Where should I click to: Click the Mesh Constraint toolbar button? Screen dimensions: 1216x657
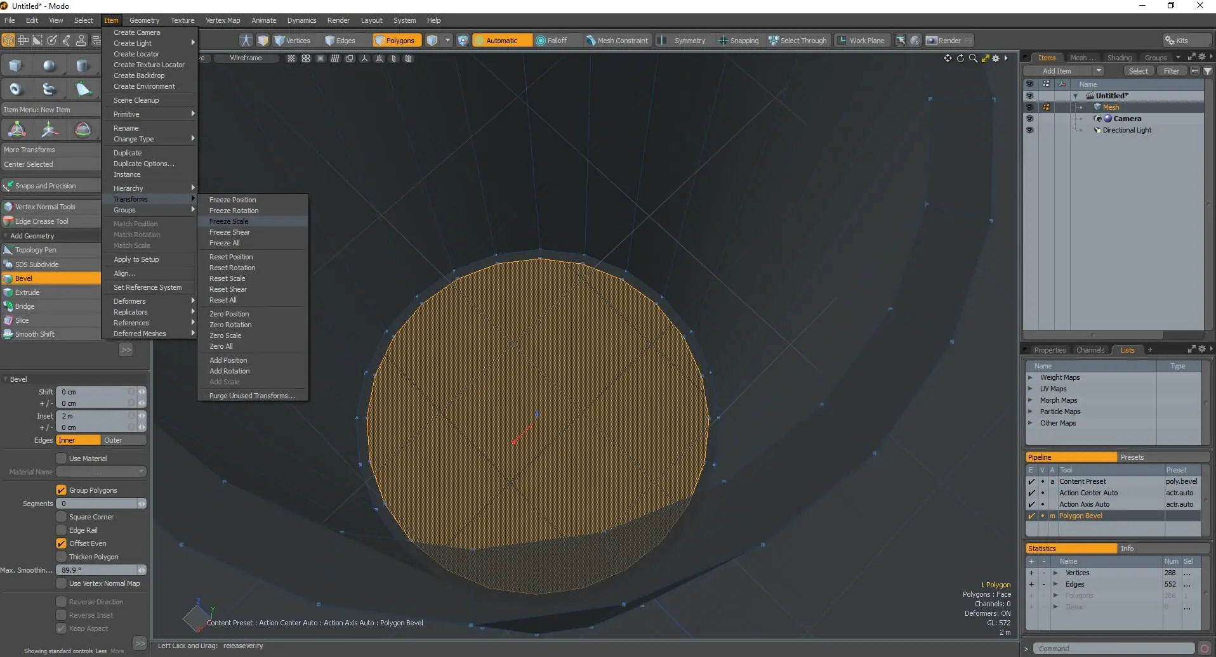point(618,41)
